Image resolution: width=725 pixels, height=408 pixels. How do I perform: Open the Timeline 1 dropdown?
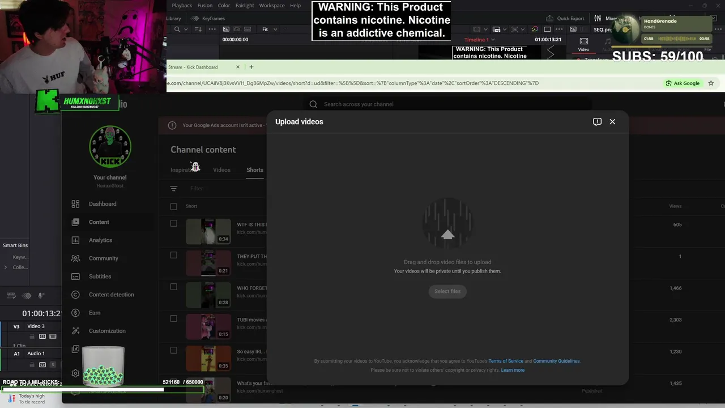coord(479,40)
